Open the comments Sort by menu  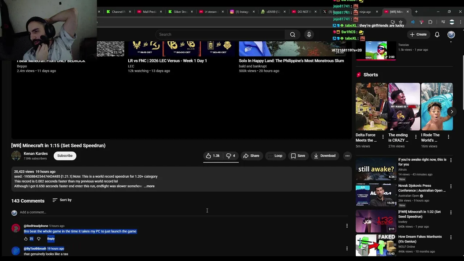tap(62, 200)
